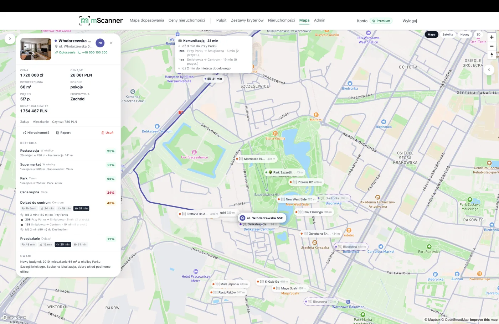Choose driving 19 min to centrum
The height and width of the screenshot is (324, 499).
coord(64,208)
